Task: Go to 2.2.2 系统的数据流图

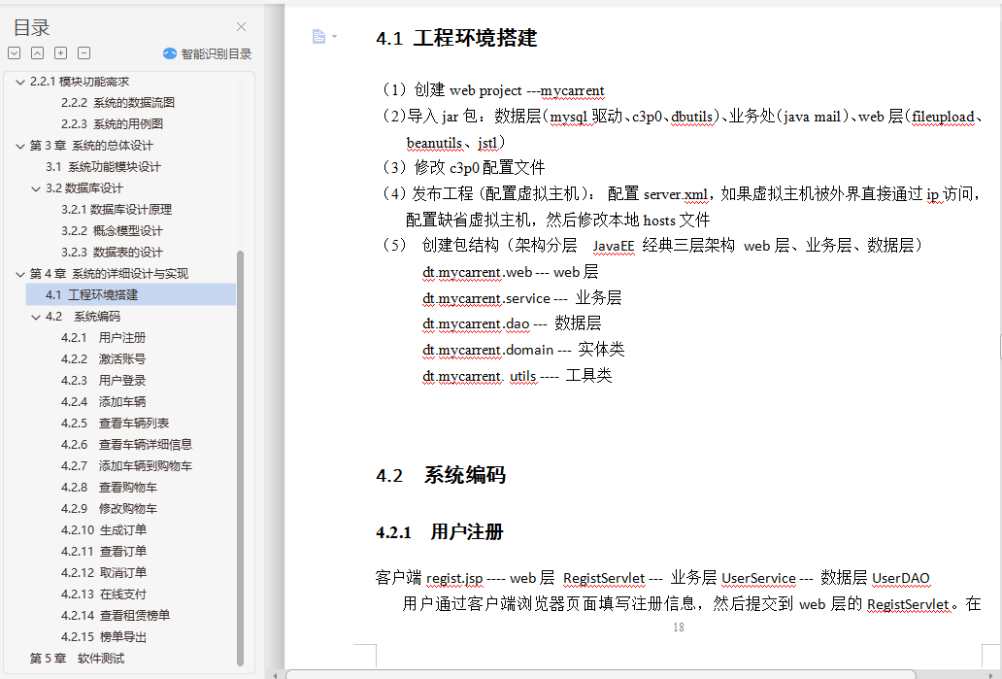Action: [117, 102]
